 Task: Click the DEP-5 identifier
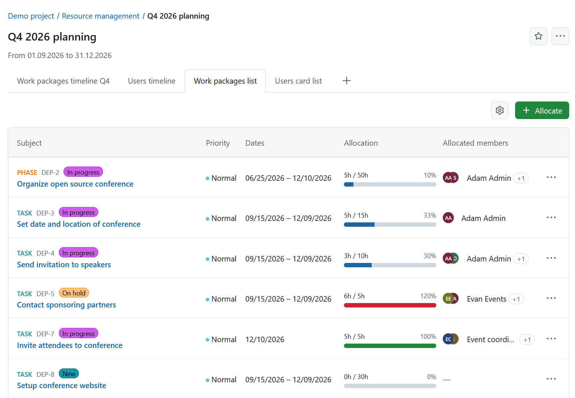[45, 294]
